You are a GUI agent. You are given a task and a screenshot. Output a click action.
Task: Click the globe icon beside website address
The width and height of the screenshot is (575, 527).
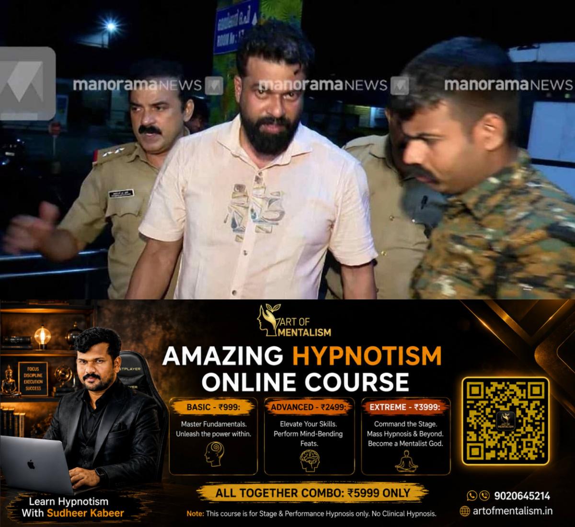(x=464, y=511)
